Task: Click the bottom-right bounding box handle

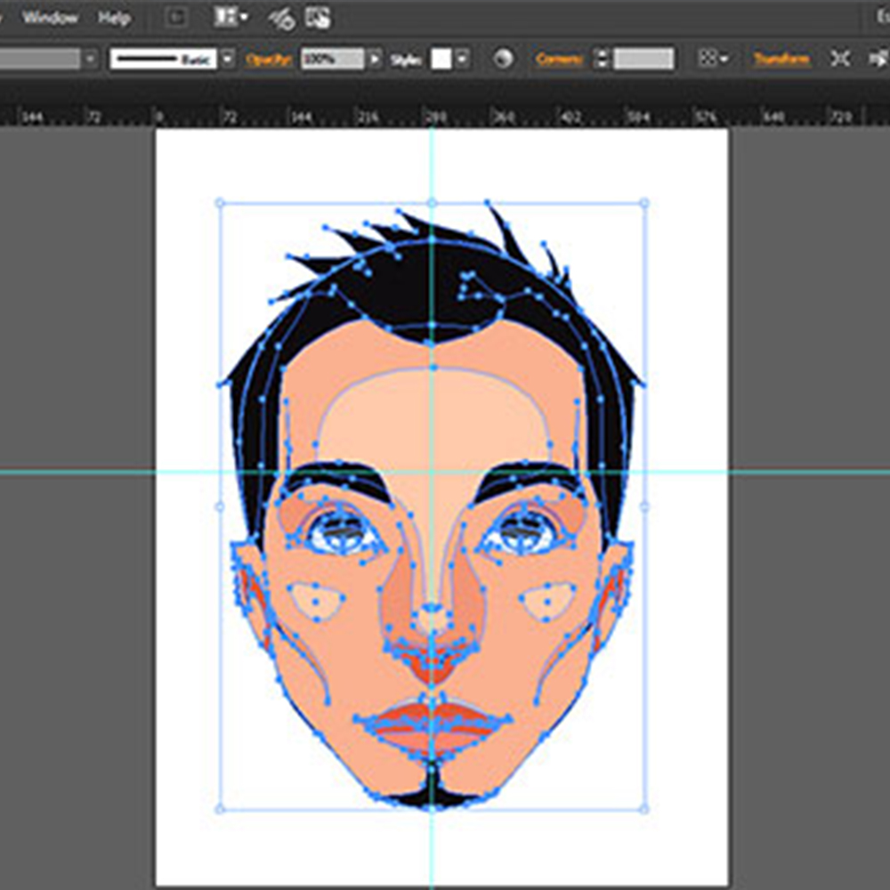Action: click(644, 809)
